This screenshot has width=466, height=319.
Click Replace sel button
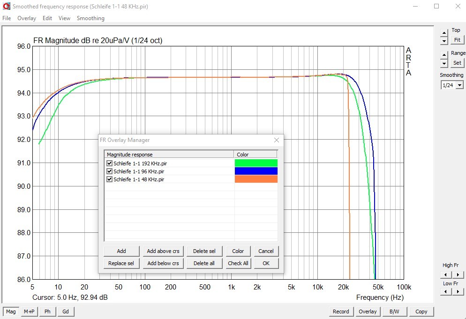pos(121,263)
